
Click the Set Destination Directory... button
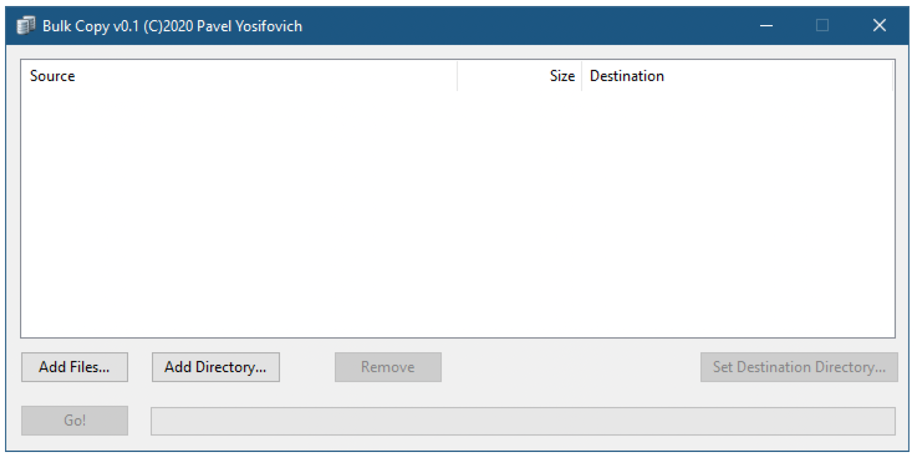click(x=799, y=367)
